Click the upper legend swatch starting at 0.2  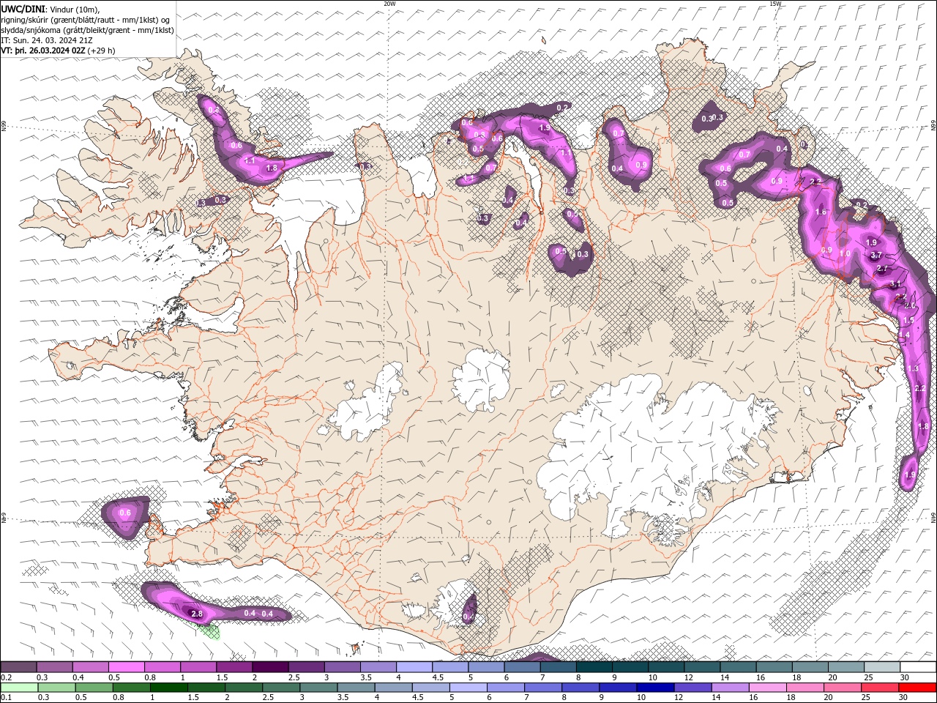[19, 667]
